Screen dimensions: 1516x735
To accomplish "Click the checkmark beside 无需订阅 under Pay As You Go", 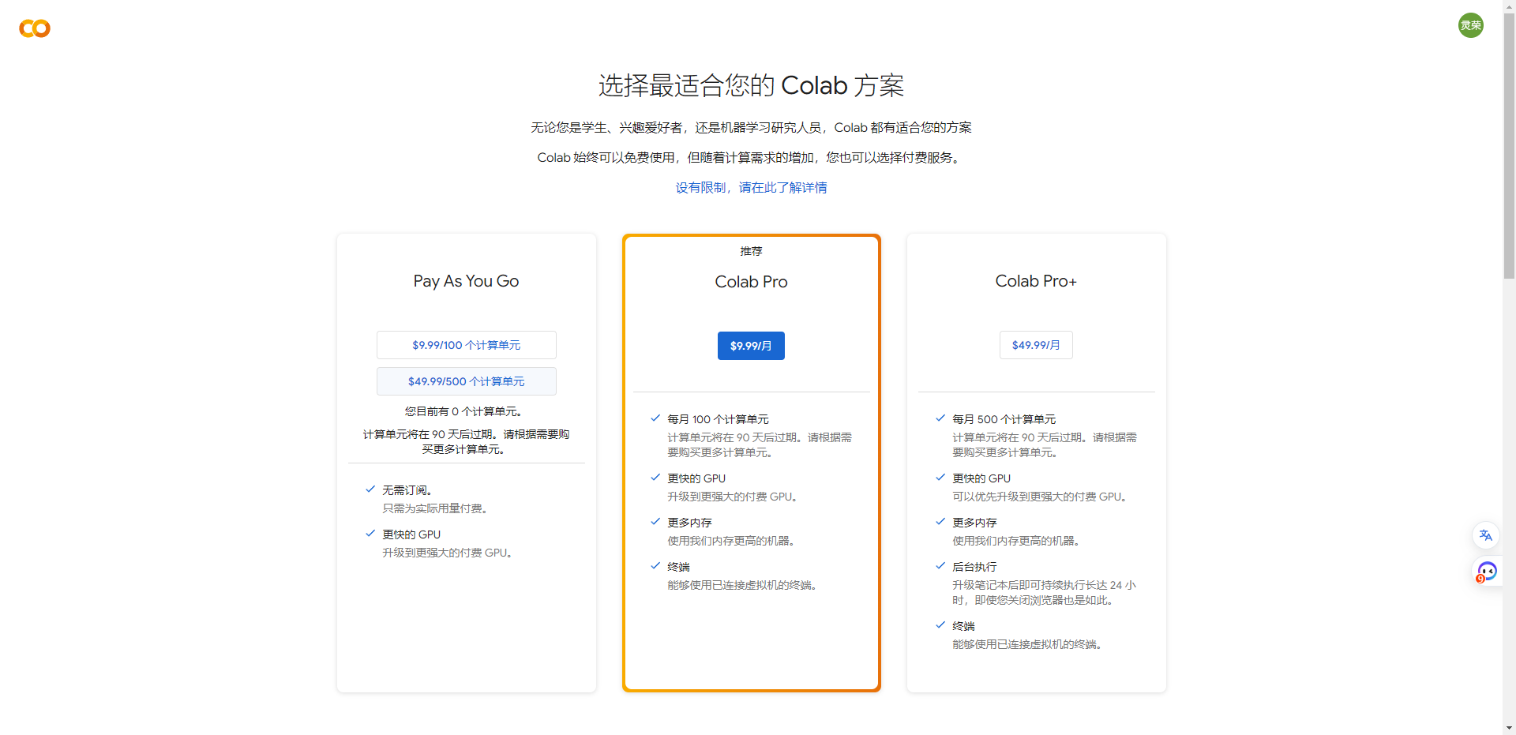I will tap(370, 489).
